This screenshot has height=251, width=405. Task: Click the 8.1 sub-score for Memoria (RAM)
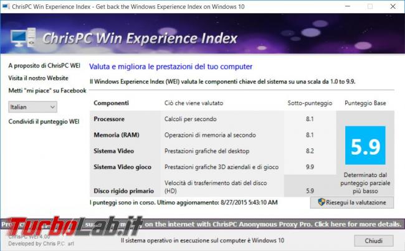click(x=310, y=135)
